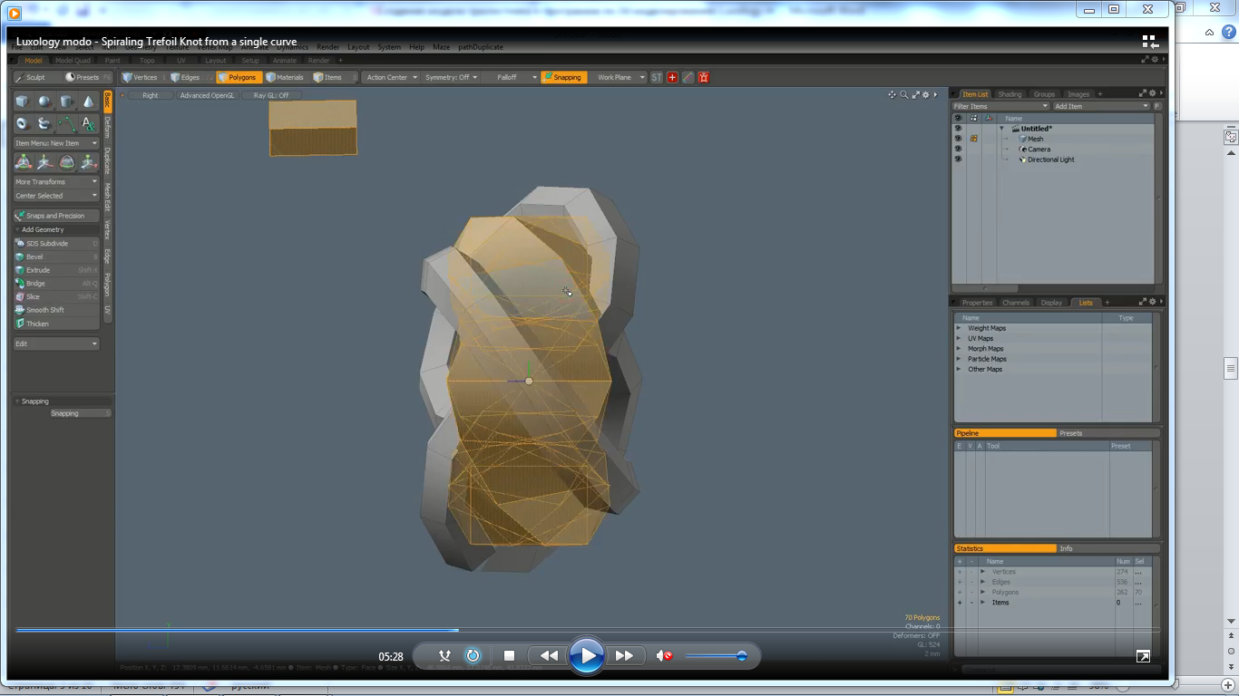Expand the Weight Maps list entry
1239x696 pixels.
pyautogui.click(x=960, y=328)
